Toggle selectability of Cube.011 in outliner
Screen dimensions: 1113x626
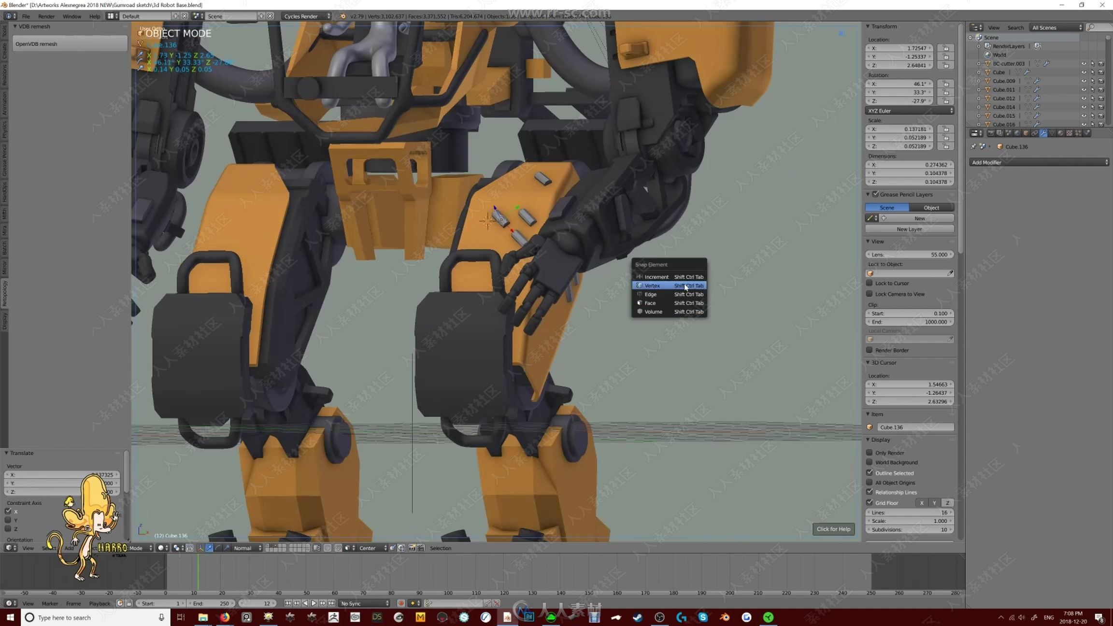1093,90
